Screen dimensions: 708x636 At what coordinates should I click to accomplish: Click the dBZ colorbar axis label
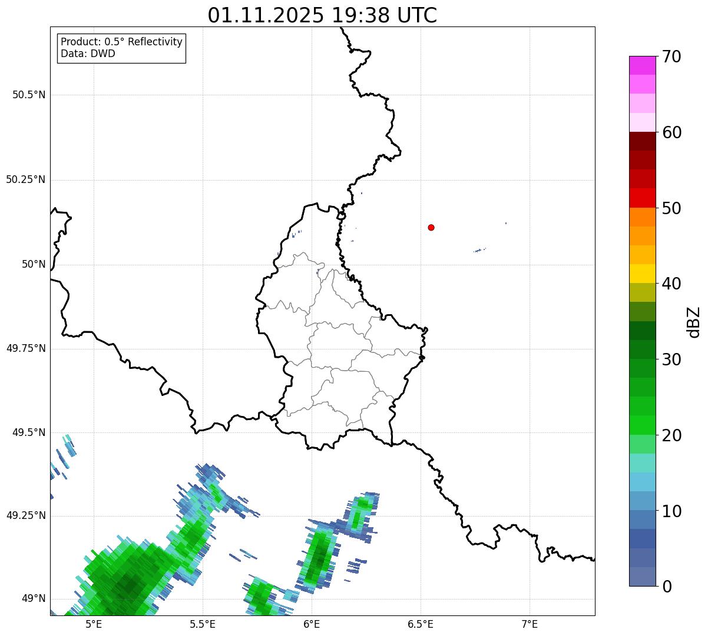pos(694,322)
